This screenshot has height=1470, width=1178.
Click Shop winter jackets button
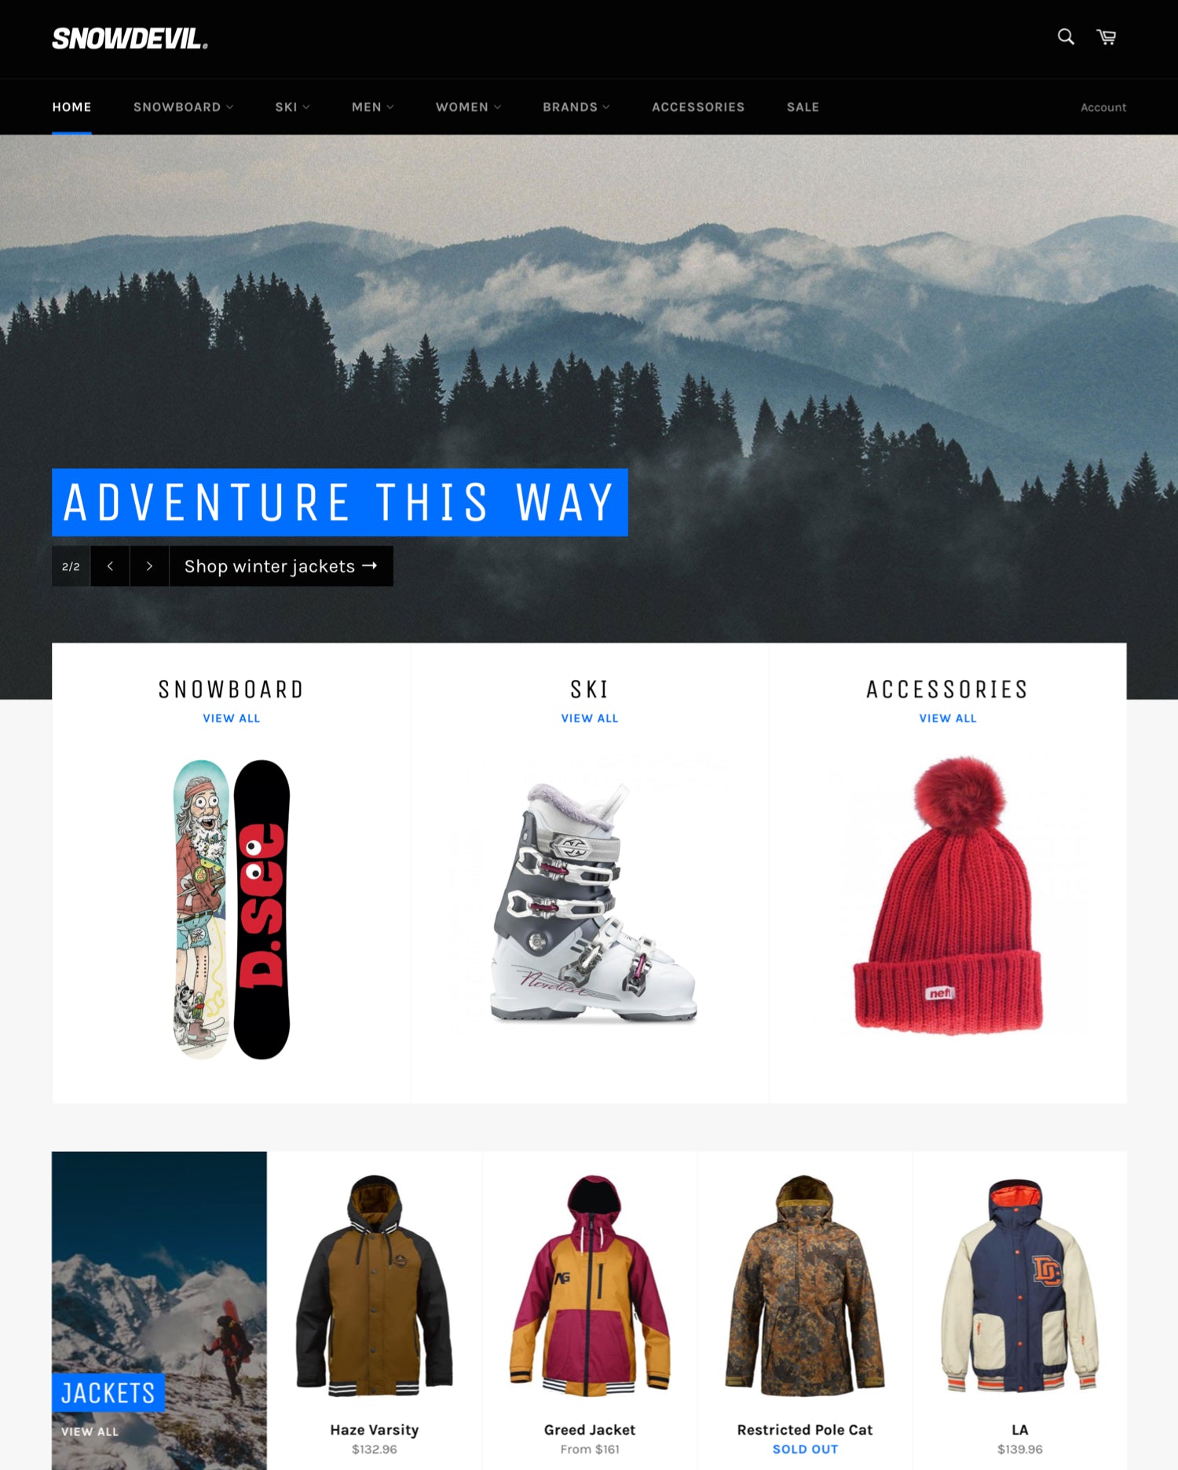(x=281, y=566)
